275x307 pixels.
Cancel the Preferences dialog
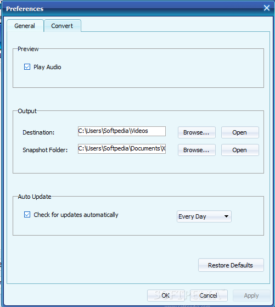pos(209,295)
